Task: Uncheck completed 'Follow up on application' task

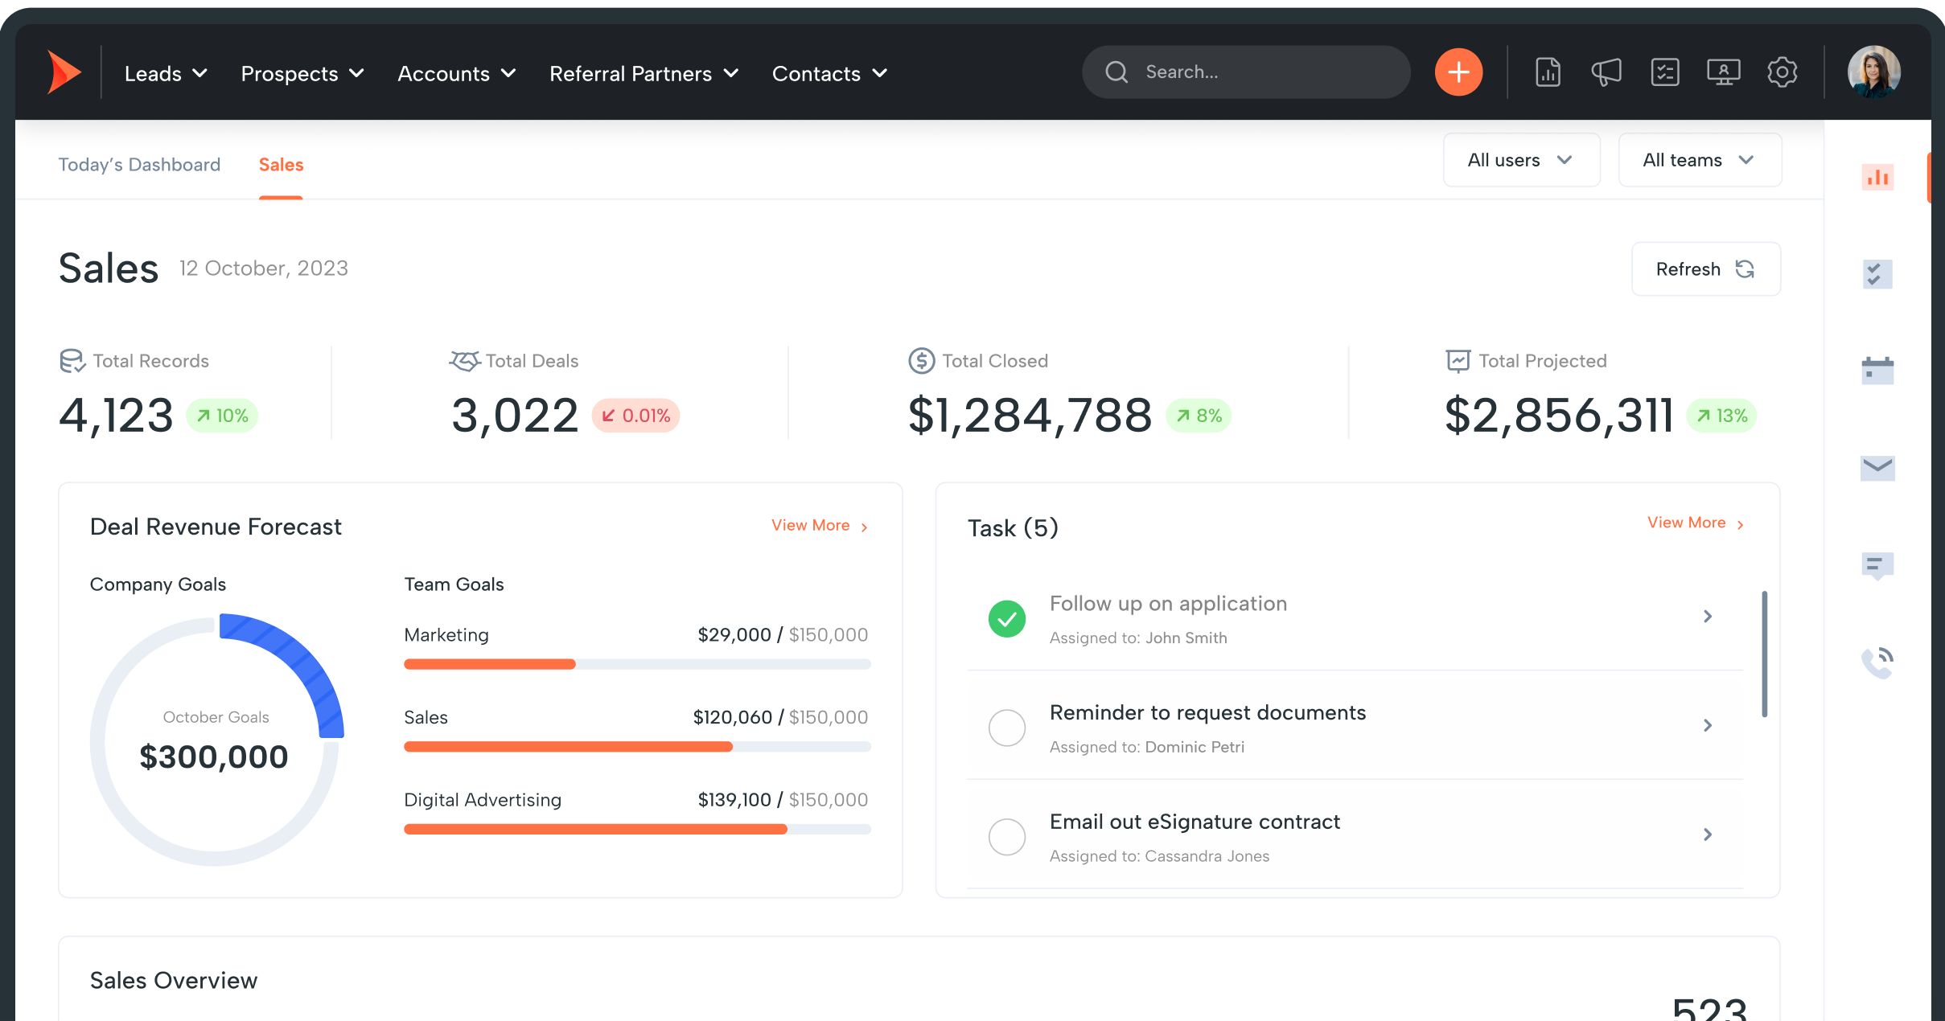Action: click(x=1006, y=618)
